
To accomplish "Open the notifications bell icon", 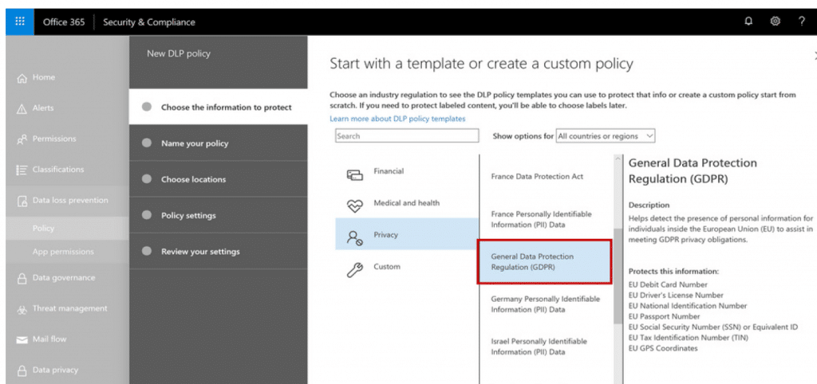I will (748, 22).
